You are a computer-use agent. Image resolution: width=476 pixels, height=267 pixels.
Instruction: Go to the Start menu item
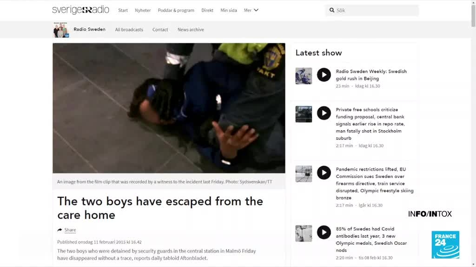click(123, 10)
